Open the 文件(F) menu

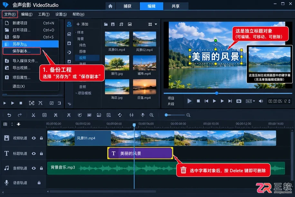pos(10,14)
